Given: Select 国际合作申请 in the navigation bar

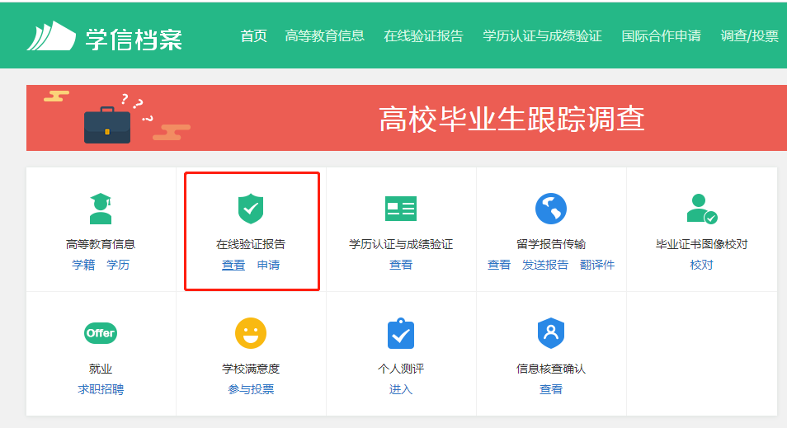Looking at the screenshot, I should coord(661,36).
